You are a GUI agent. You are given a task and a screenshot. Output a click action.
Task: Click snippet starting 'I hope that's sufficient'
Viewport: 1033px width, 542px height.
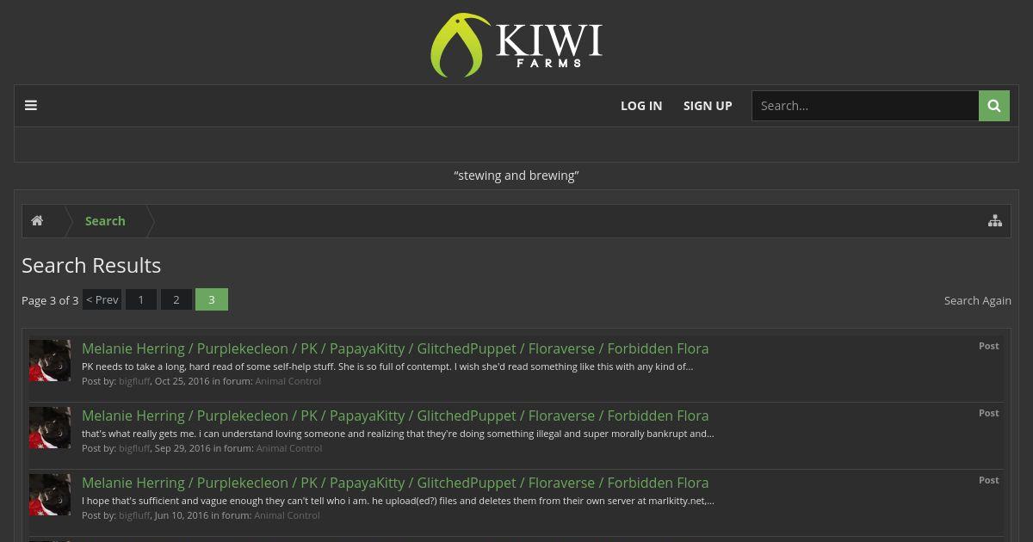398,501
